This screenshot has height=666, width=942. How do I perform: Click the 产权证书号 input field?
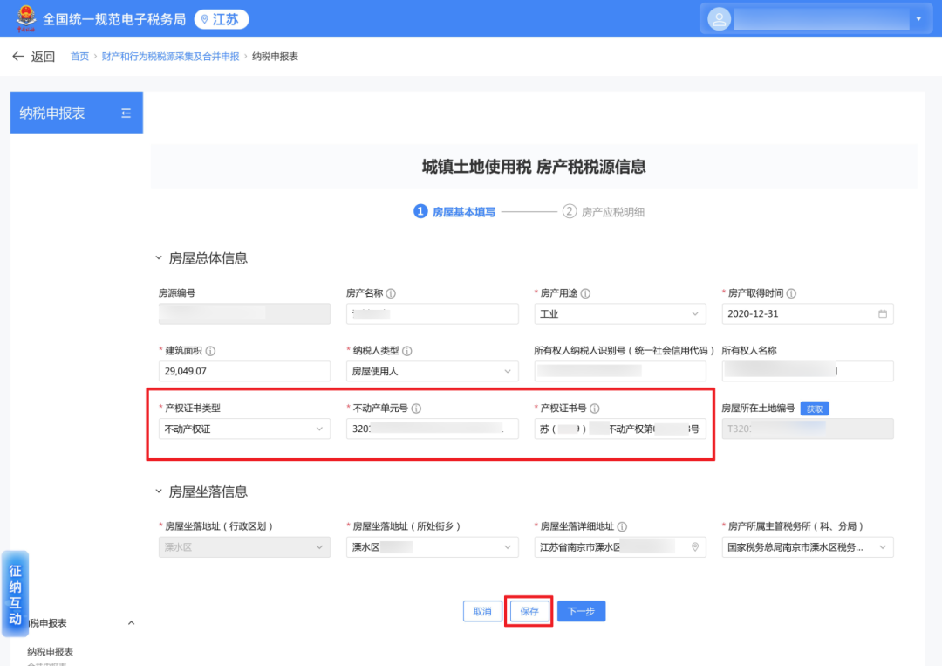point(620,429)
